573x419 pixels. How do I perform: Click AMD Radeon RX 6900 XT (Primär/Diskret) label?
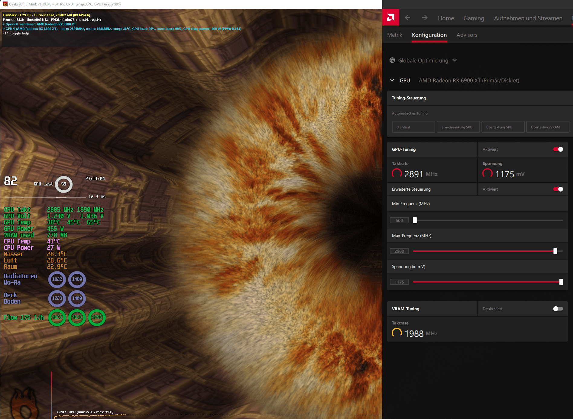click(x=469, y=80)
